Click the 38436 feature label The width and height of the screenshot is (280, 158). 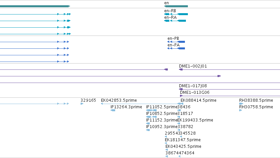[184, 107]
